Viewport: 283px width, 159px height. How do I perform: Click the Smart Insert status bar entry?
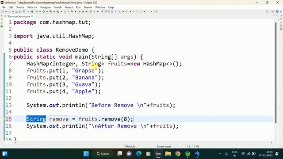[164, 146]
